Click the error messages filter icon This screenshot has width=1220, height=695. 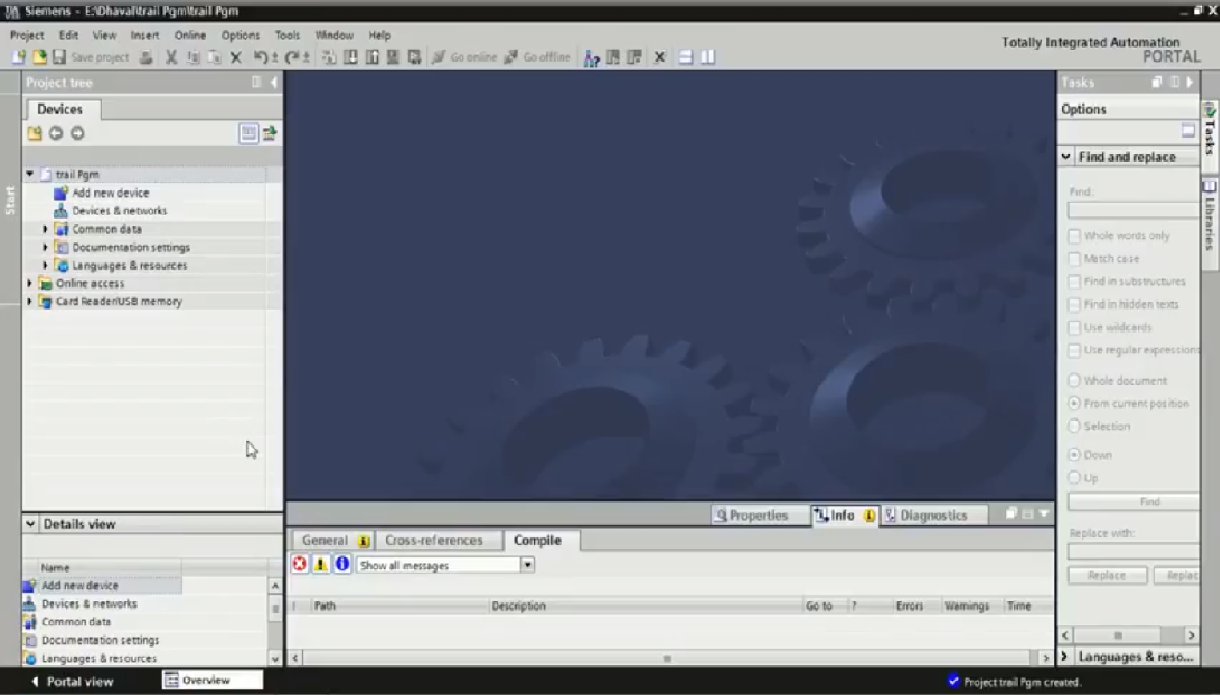click(x=299, y=564)
